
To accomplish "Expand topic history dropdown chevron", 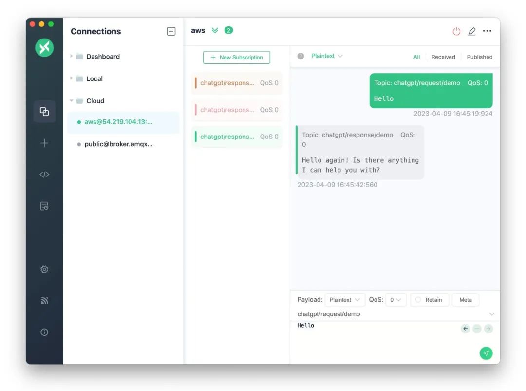I will (492, 314).
